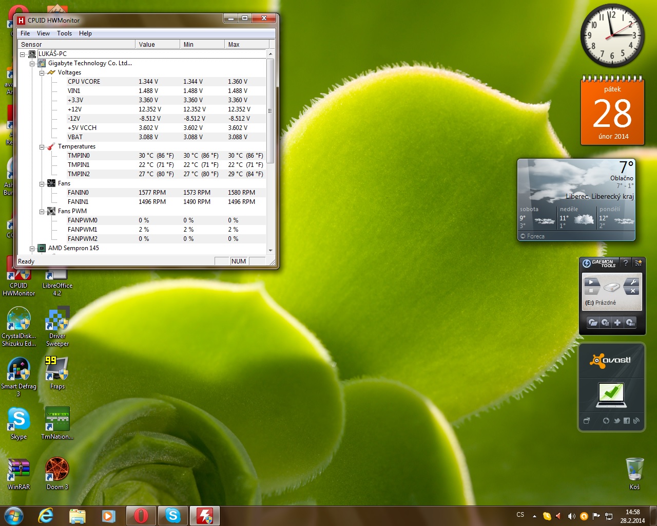The height and width of the screenshot is (526, 657).
Task: Click the calendar gadget date 28
Action: [x=612, y=114]
